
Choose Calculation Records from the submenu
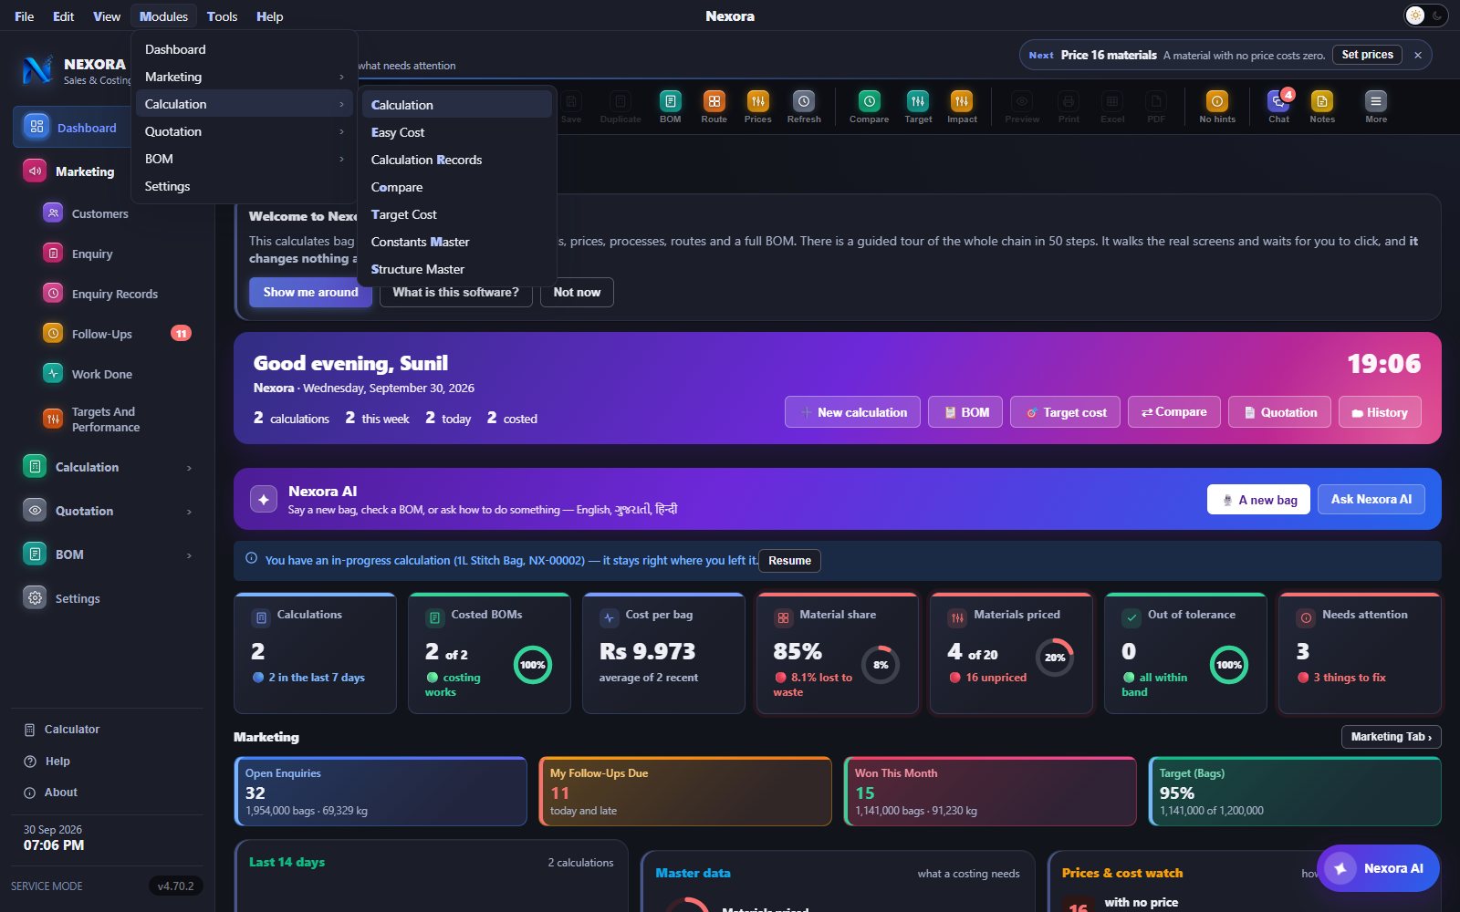pos(457,160)
